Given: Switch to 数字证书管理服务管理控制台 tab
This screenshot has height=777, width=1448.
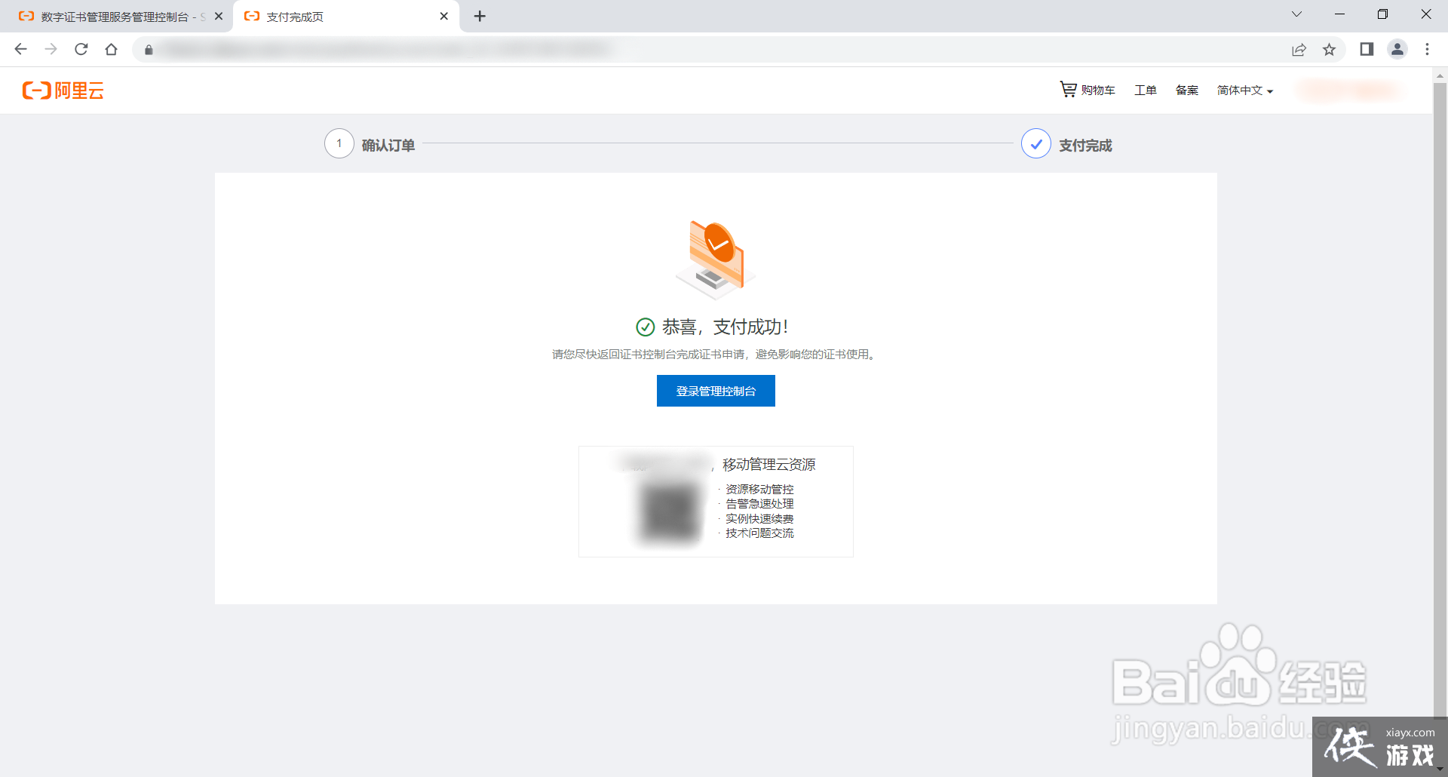Looking at the screenshot, I should tap(116, 17).
